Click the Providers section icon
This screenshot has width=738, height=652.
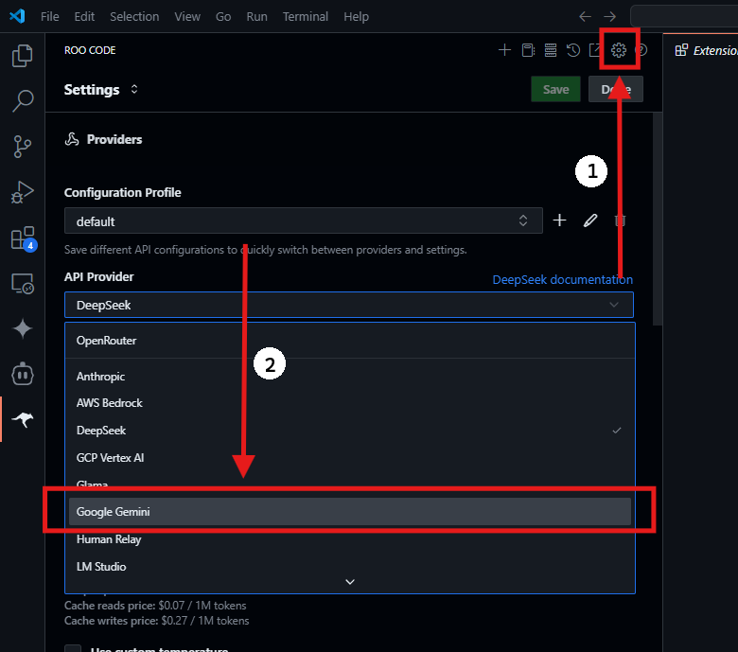pos(72,139)
